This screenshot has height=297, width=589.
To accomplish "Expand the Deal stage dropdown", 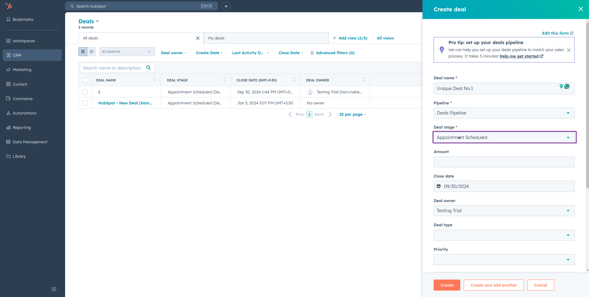I will coord(504,137).
